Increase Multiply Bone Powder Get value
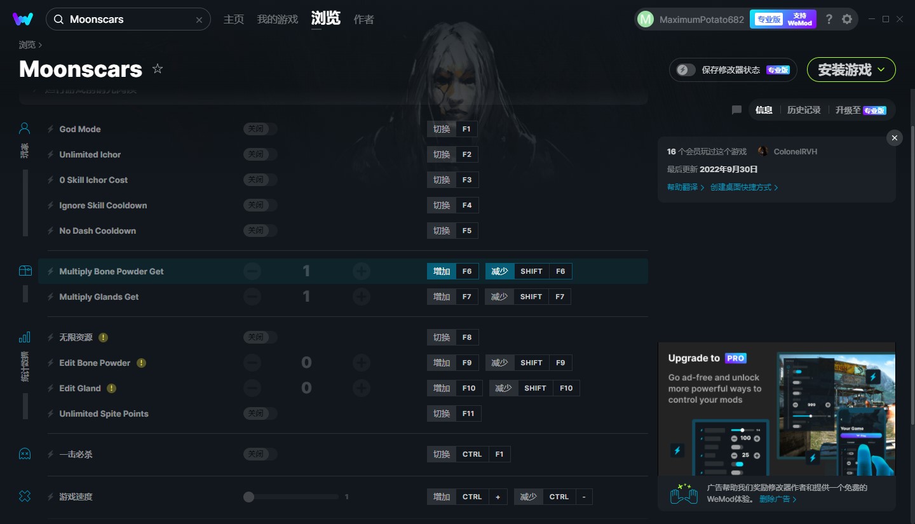This screenshot has height=524, width=915. tap(362, 271)
